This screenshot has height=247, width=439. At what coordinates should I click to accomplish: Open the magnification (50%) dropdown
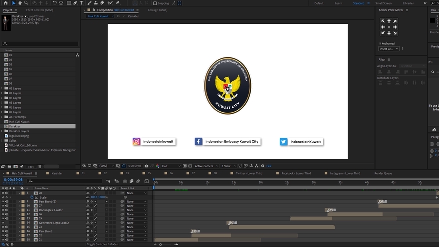pos(107,166)
